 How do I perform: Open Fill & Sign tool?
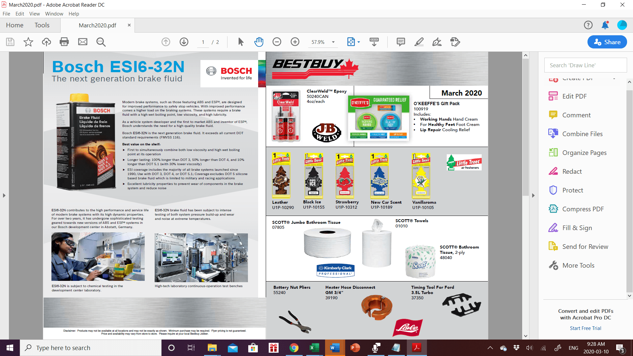[x=577, y=228]
